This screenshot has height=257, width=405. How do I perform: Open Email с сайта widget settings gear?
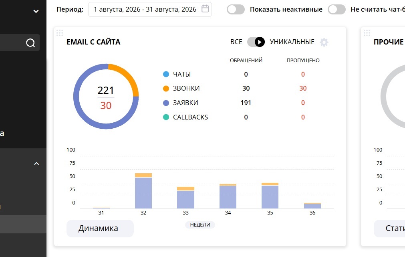tap(324, 42)
